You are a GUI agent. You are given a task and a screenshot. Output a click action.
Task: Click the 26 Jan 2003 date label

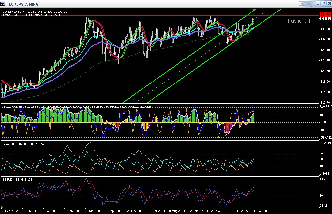click(x=72, y=211)
